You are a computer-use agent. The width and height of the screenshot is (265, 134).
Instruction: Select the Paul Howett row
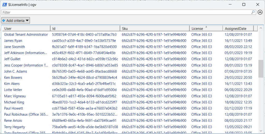pos(130,108)
